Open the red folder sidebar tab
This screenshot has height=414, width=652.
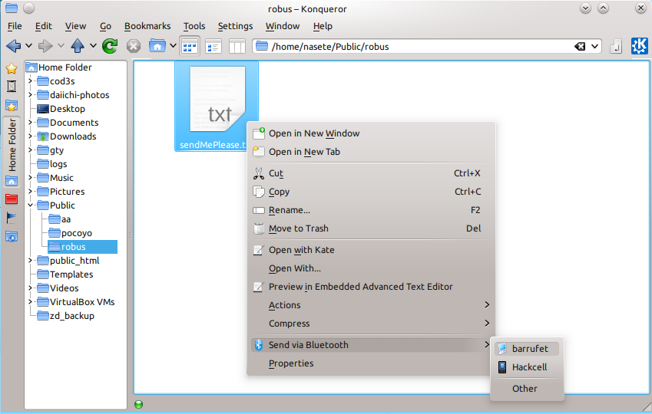click(12, 199)
